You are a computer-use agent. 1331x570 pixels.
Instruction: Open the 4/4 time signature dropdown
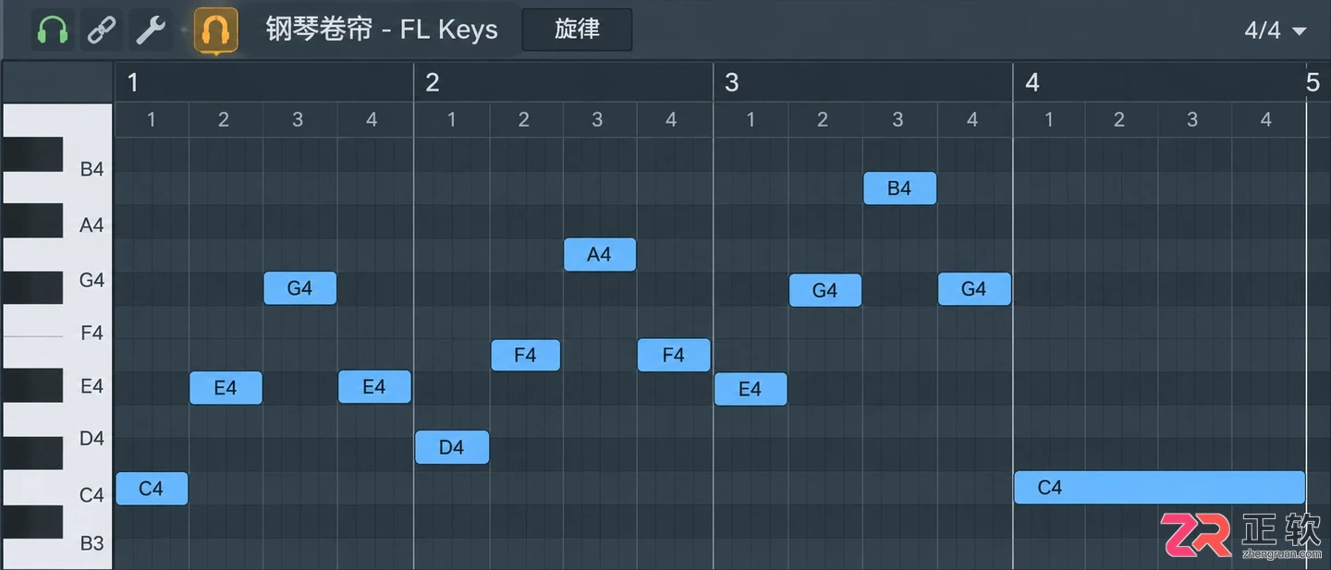point(1276,30)
